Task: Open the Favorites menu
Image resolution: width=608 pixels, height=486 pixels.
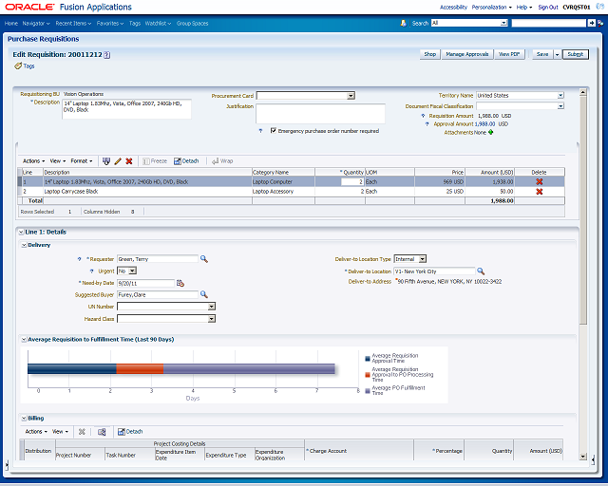Action: click(110, 24)
